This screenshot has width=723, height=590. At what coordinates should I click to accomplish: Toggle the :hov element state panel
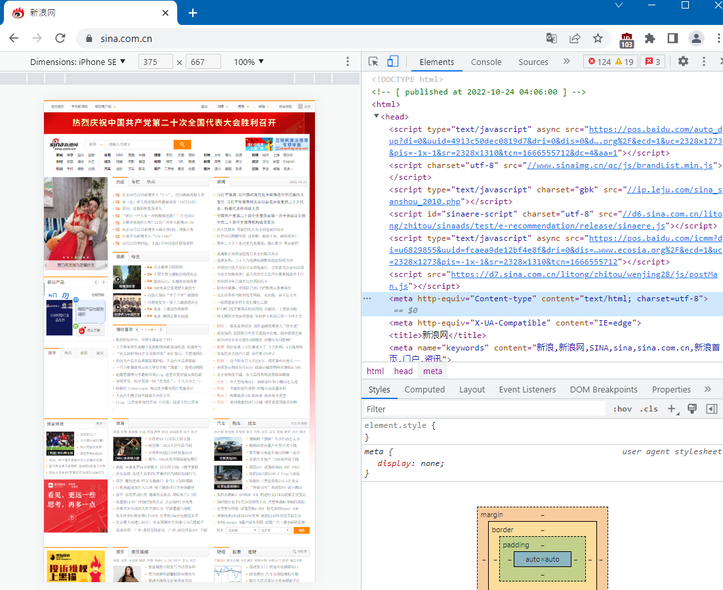[x=623, y=409]
